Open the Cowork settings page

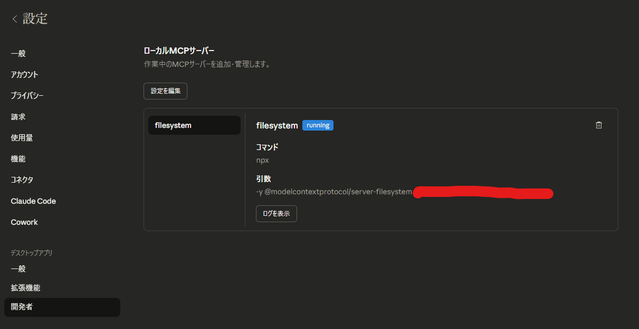[24, 222]
